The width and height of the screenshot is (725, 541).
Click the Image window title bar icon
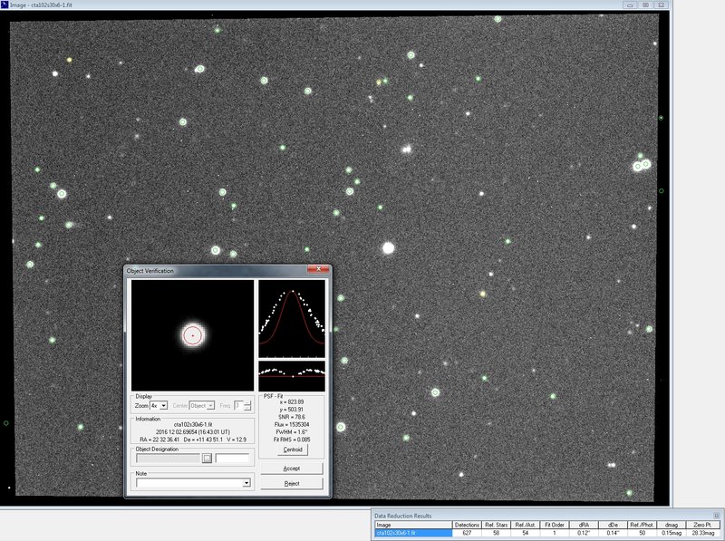pos(5,5)
